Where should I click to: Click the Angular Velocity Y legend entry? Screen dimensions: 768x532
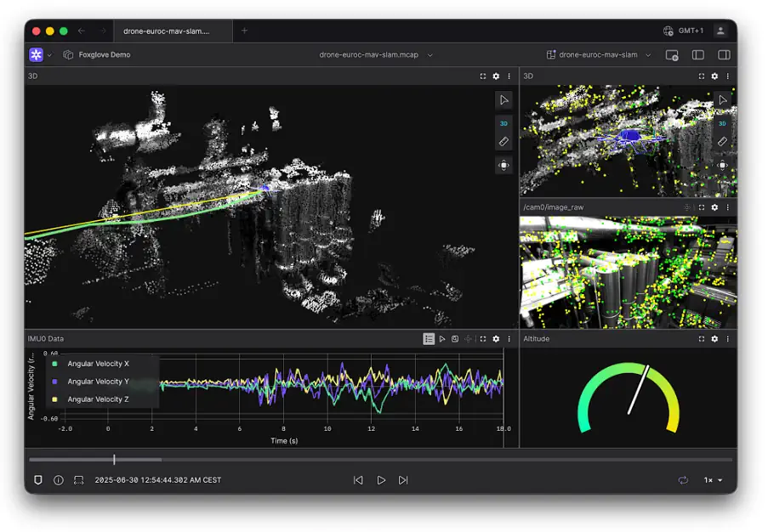[99, 382]
